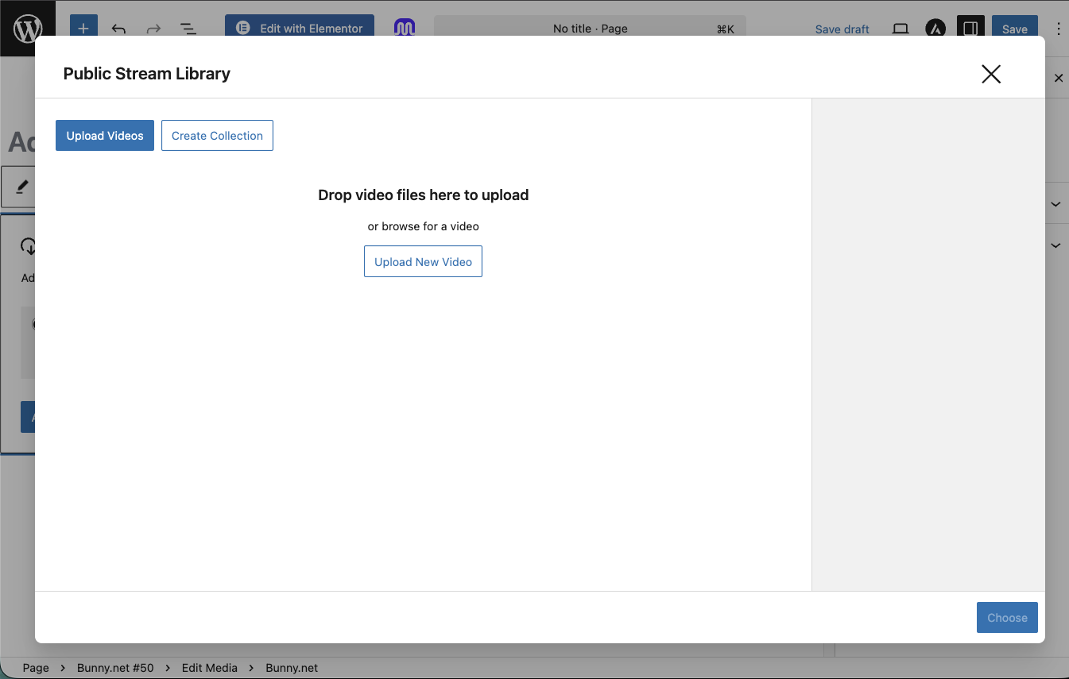The image size is (1069, 679).
Task: Click the Astra settings circle icon
Action: pos(935,29)
